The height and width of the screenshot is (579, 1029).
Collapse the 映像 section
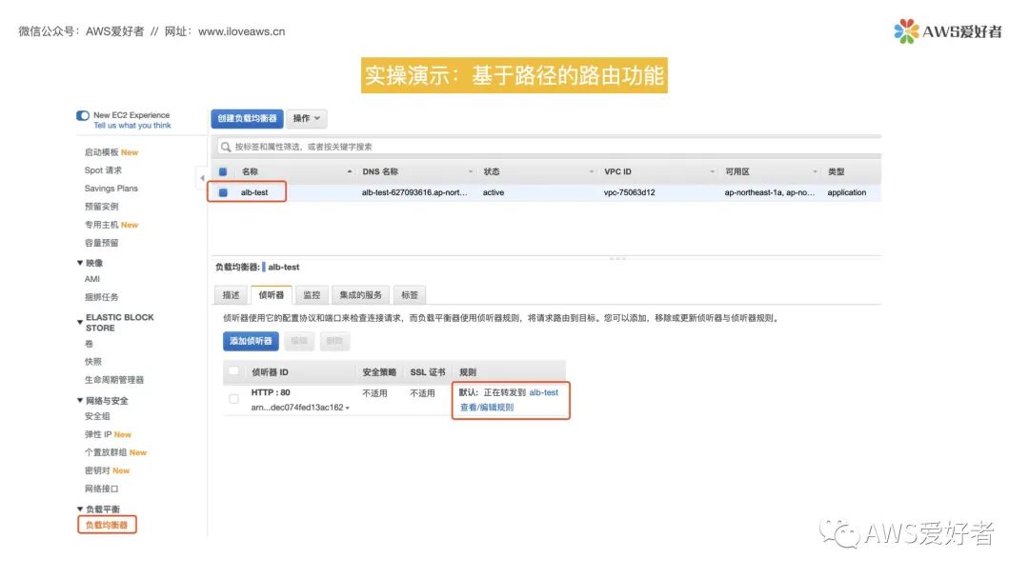pos(80,263)
